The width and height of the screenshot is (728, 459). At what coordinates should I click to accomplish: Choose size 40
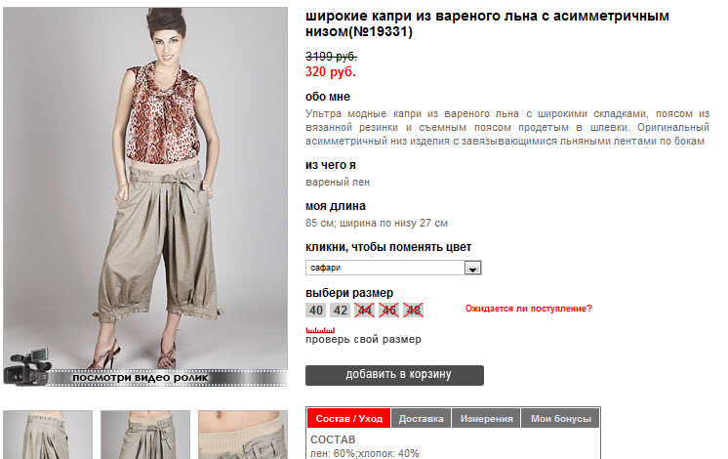coord(316,311)
